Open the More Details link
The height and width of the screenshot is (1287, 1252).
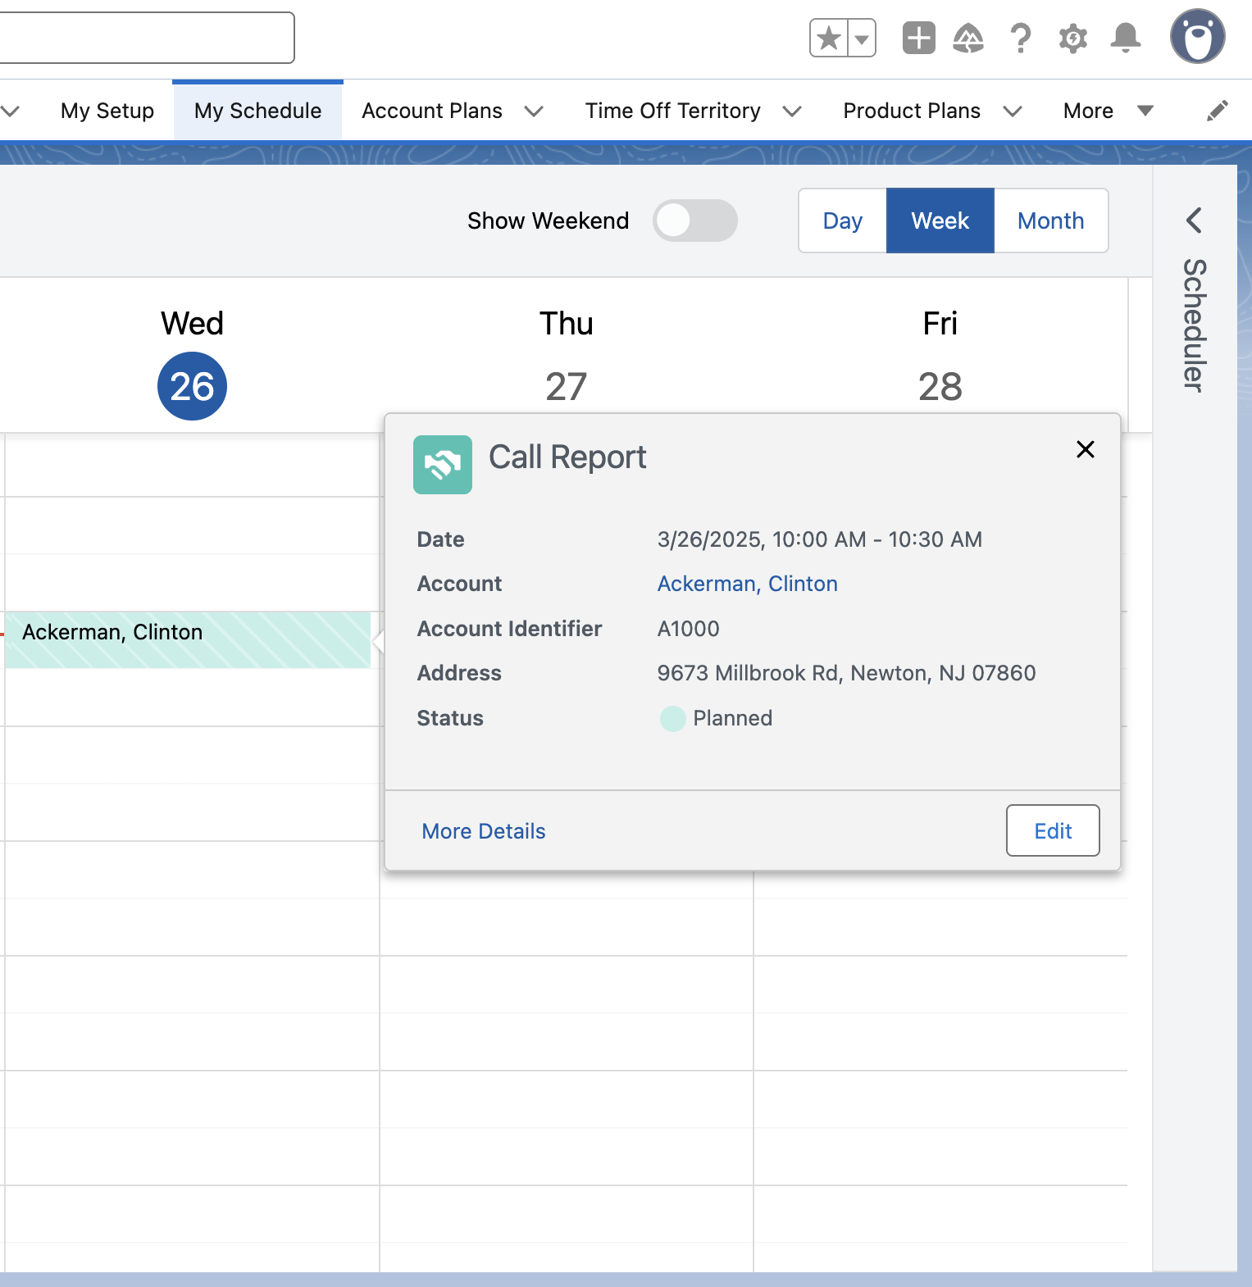(x=484, y=831)
